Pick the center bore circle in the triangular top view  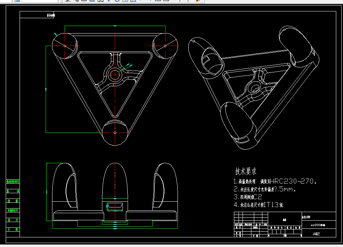coord(115,75)
